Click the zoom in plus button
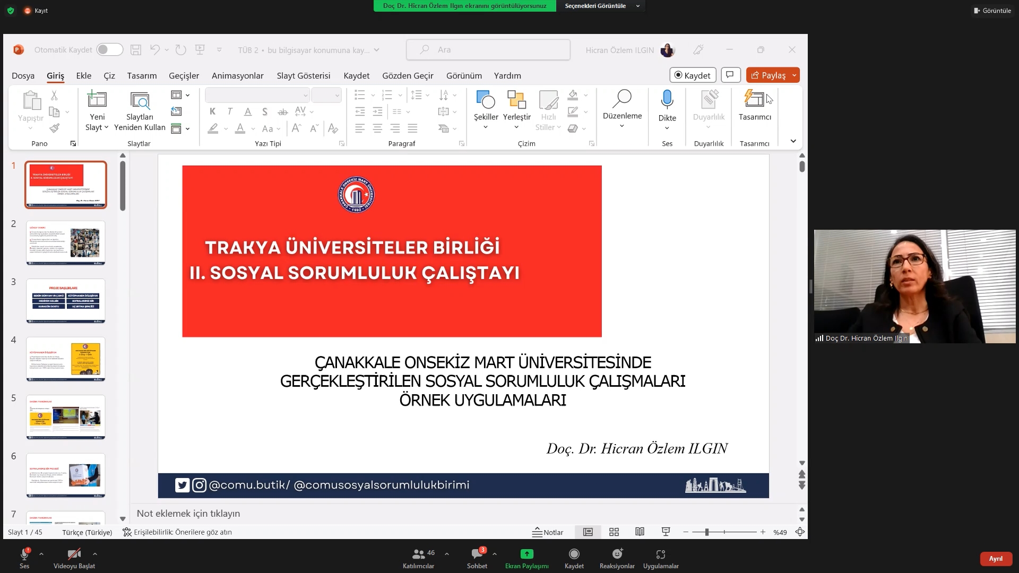Image resolution: width=1019 pixels, height=573 pixels. [x=763, y=532]
